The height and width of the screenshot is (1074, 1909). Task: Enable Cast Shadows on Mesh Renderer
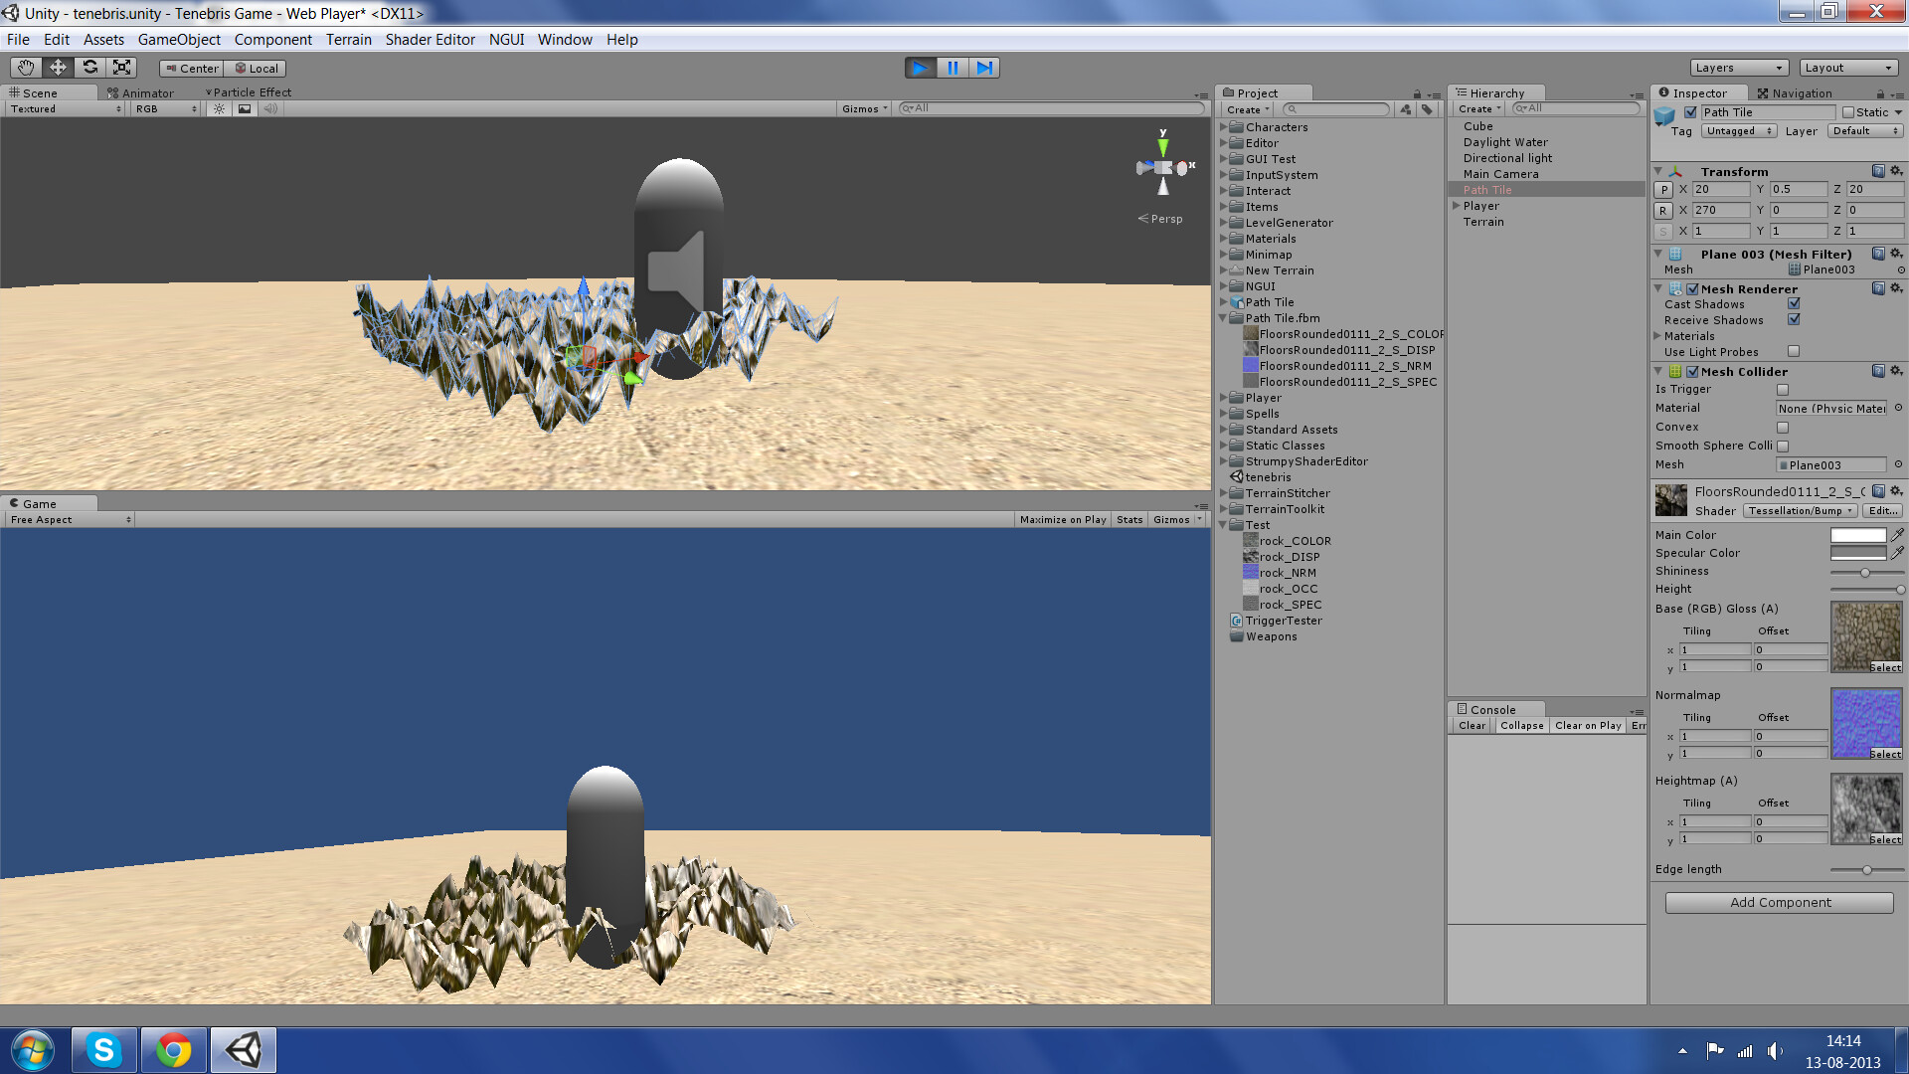click(1795, 304)
